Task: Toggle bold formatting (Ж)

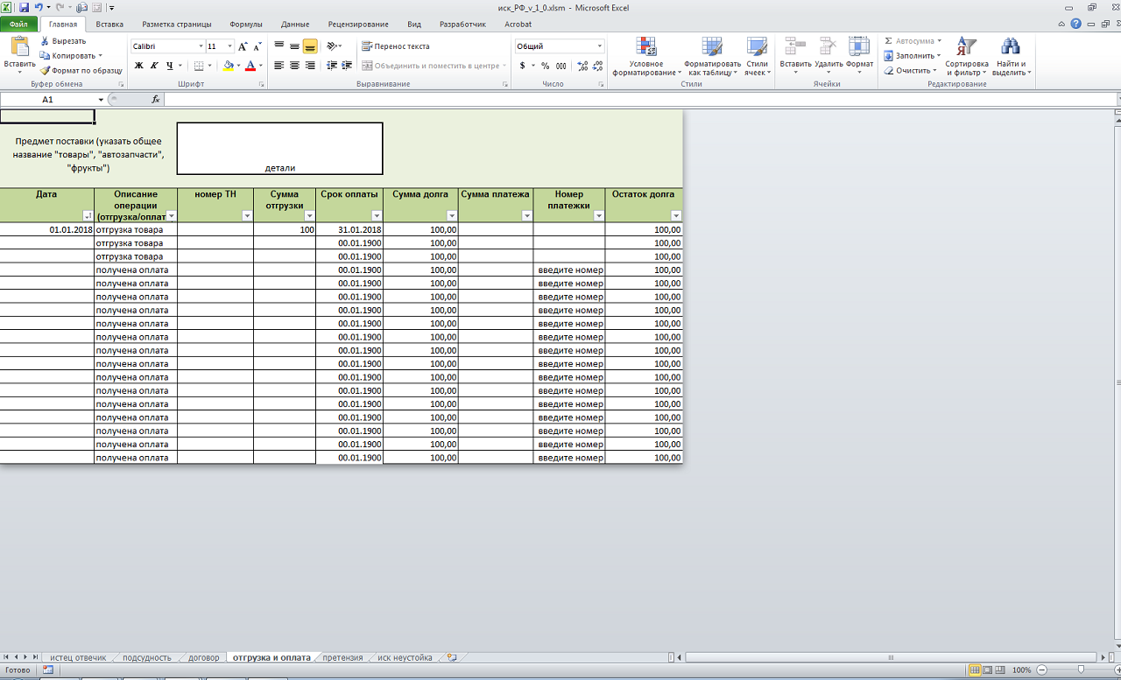Action: 138,66
